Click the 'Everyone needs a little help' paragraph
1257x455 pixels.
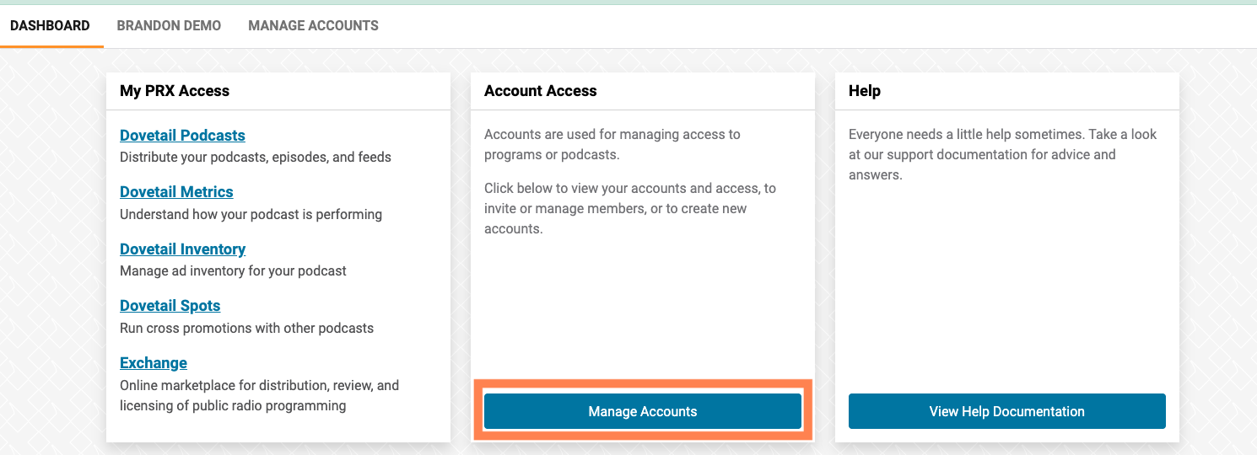pyautogui.click(x=1002, y=154)
